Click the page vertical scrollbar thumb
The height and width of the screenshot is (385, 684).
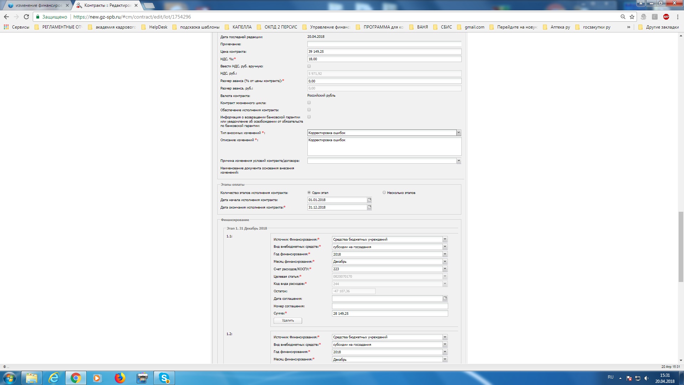coord(681,246)
